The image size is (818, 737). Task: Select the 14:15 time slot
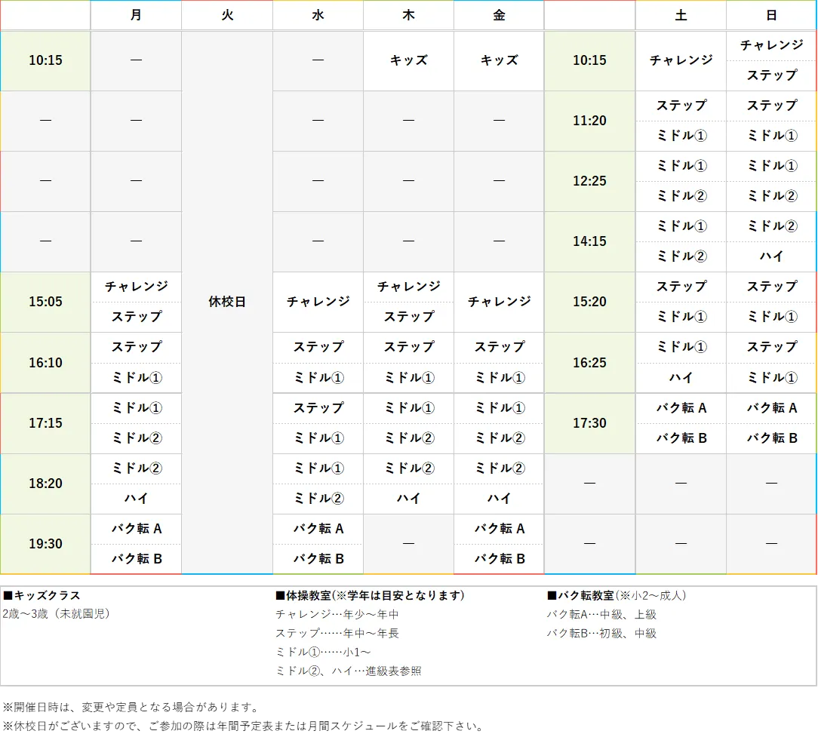pyautogui.click(x=589, y=241)
